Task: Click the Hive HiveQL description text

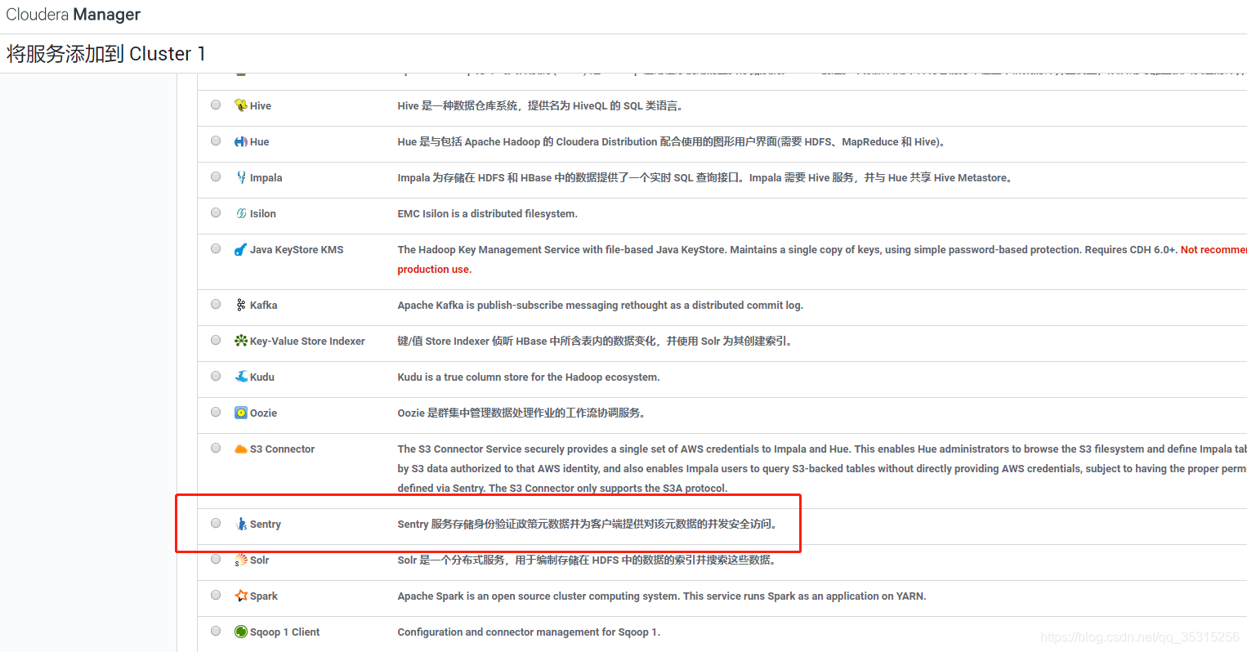Action: (x=541, y=105)
